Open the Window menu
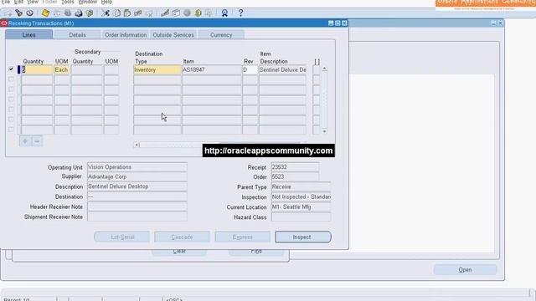Viewport: 536px width, 301px height. coord(87,2)
